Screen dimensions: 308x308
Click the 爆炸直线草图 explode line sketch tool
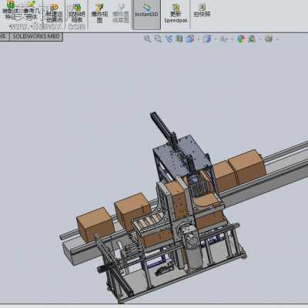point(121,13)
